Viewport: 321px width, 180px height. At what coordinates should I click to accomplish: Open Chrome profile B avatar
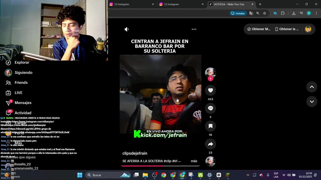click(309, 13)
